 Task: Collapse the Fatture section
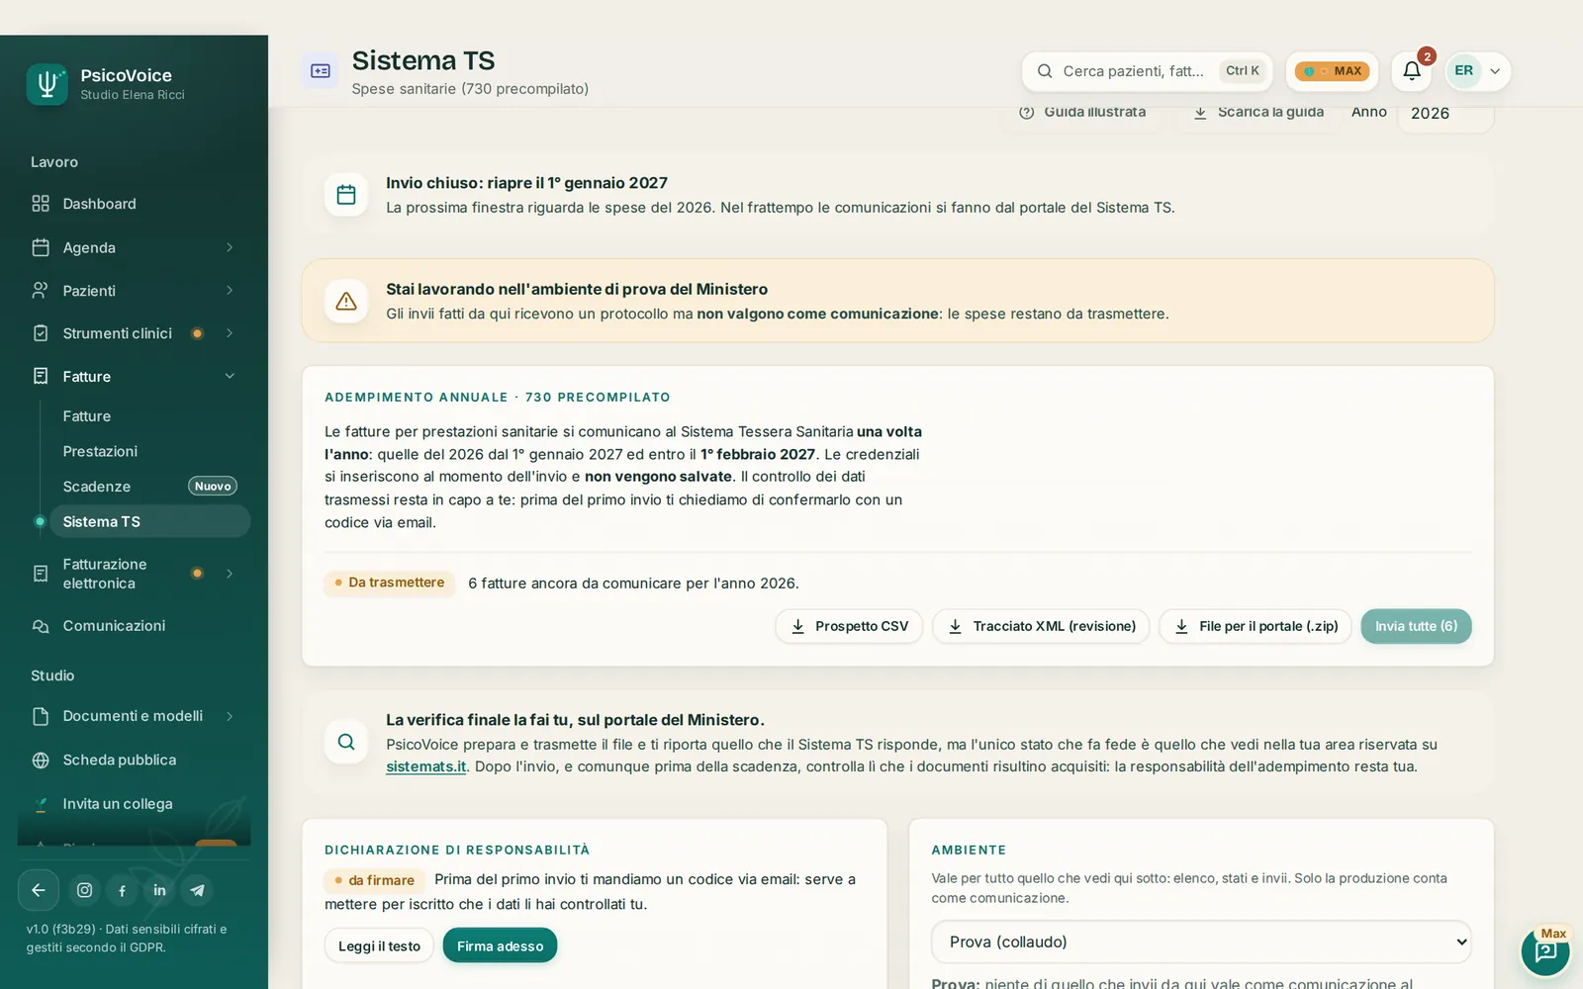point(230,377)
